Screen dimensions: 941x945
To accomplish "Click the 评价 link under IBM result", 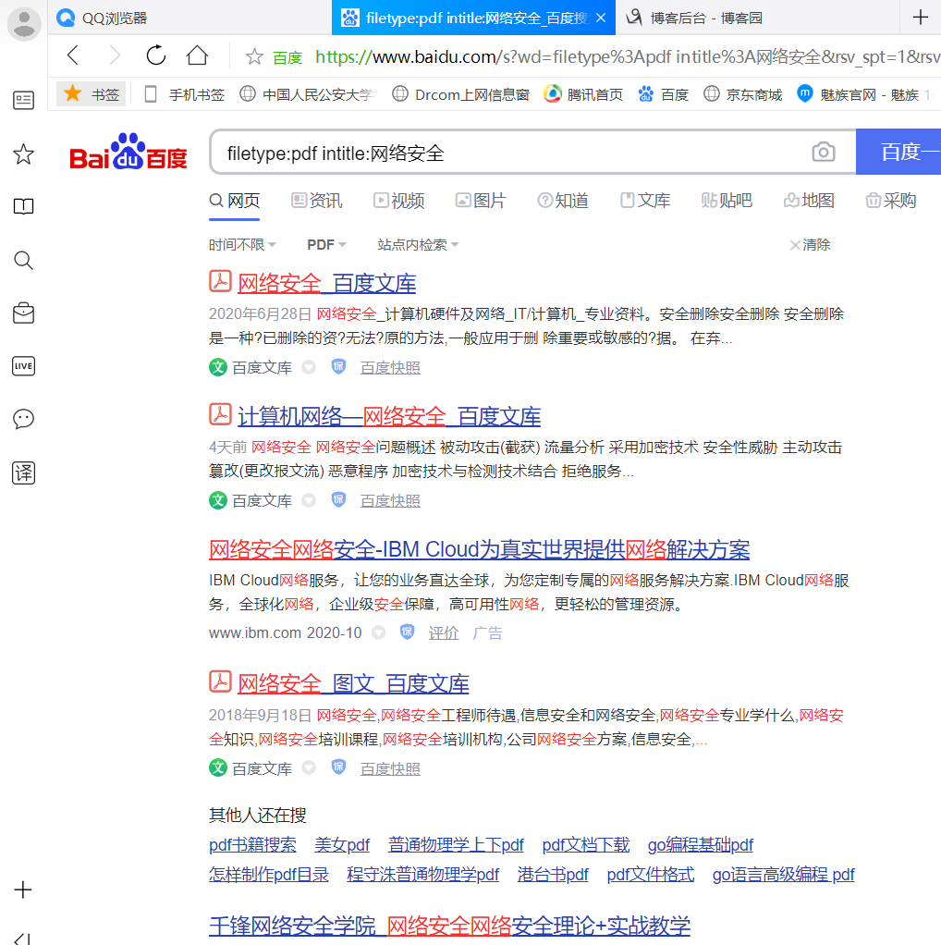I will pyautogui.click(x=444, y=632).
